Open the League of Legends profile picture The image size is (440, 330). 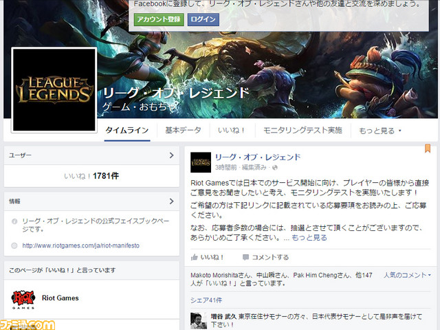[x=54, y=89]
